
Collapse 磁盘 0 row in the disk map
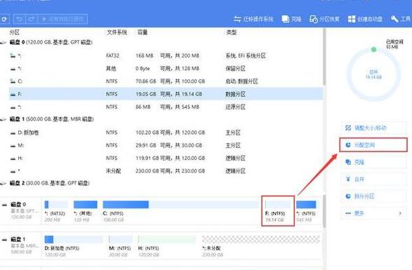click(x=4, y=204)
